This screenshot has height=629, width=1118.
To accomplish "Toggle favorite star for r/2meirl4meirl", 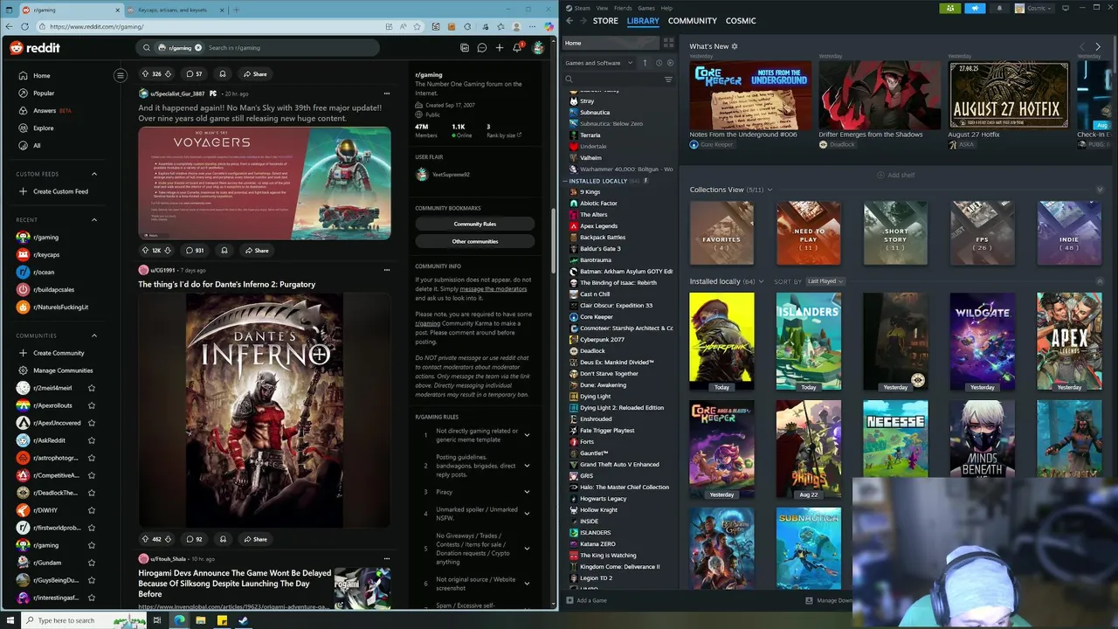I will click(91, 388).
